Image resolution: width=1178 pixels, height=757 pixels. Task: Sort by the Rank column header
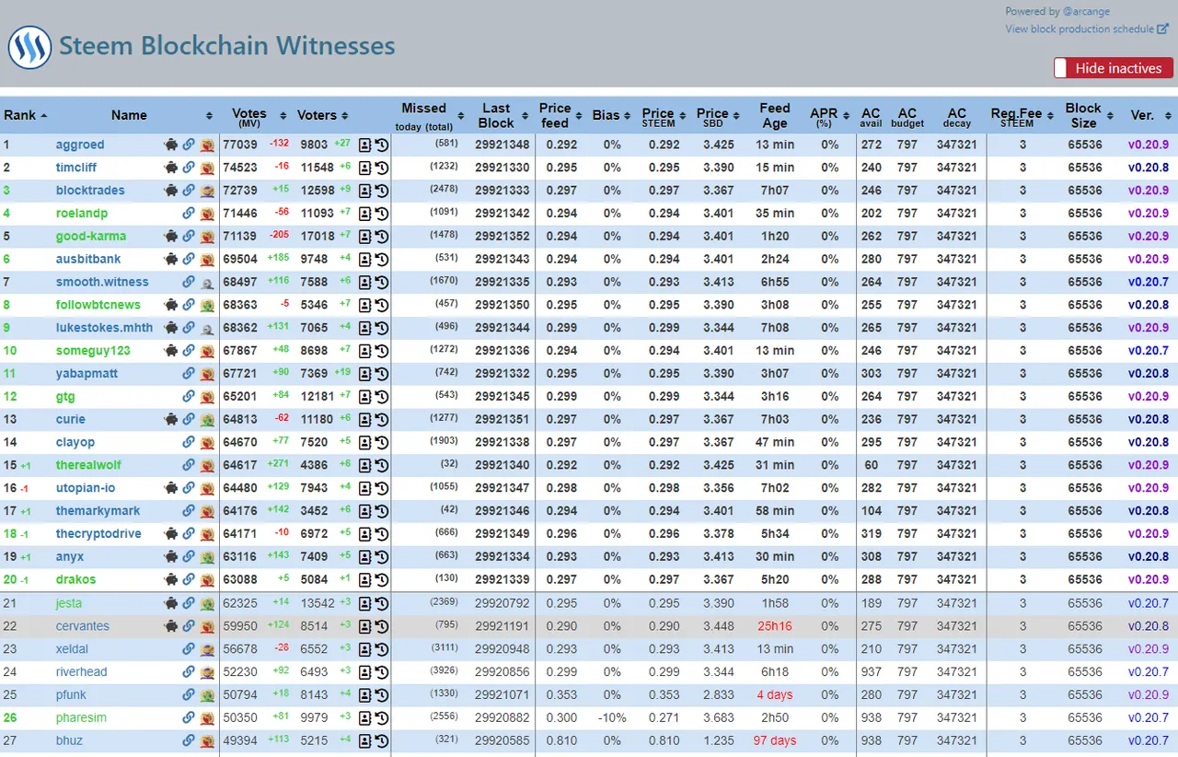[x=26, y=115]
